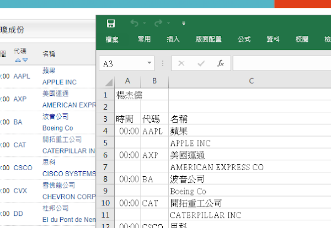Click cell C9 containing Boeing Co

click(x=250, y=191)
